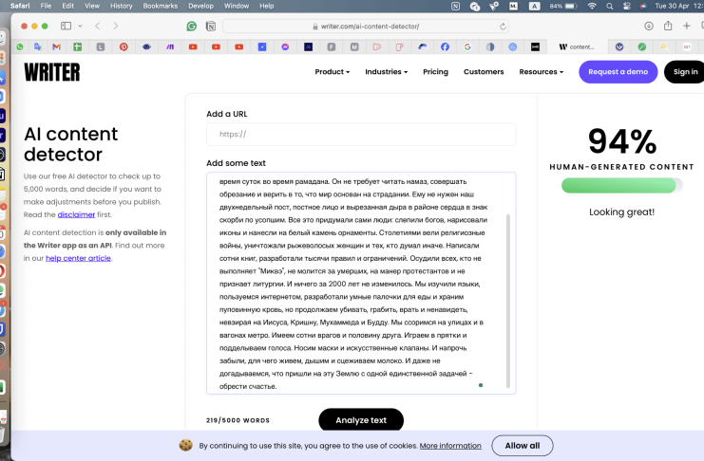Open the View menu
704x461 pixels.
92,6
